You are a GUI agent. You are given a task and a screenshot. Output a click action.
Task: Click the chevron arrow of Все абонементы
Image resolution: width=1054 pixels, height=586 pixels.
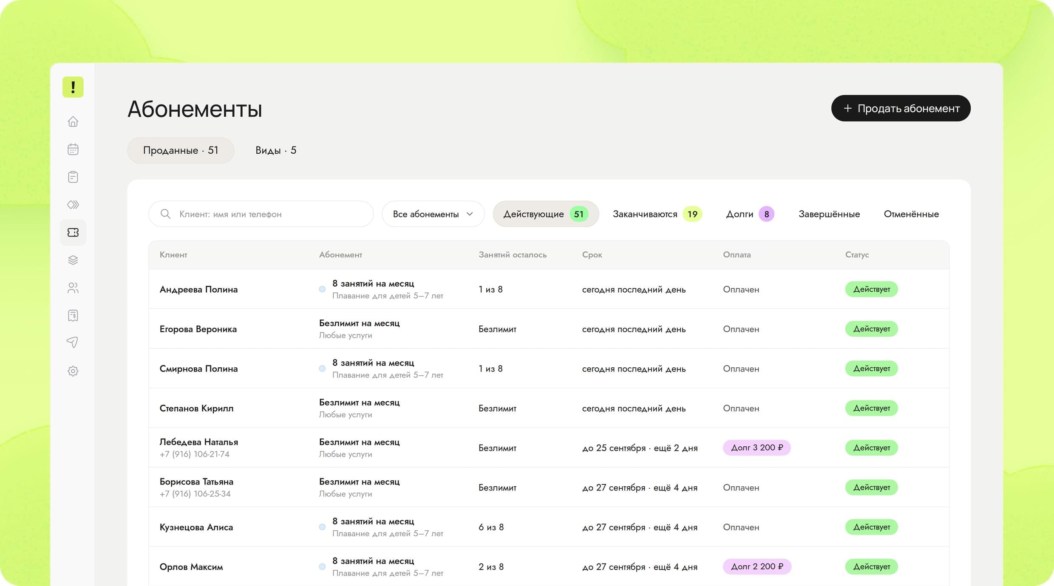[470, 214]
